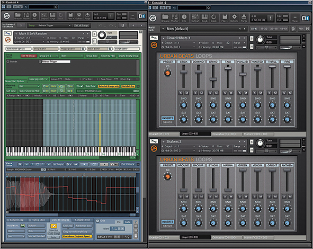Viewport: 313px width, 249px height.
Task: Exit Instrument Edit Mode with X button
Action: tap(21, 25)
